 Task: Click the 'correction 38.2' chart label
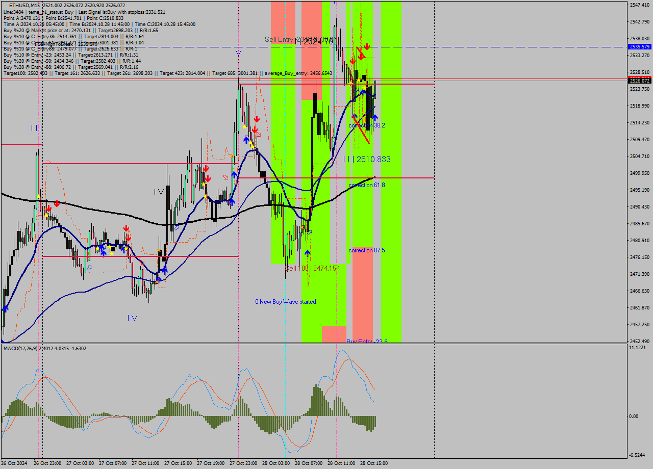click(x=367, y=125)
